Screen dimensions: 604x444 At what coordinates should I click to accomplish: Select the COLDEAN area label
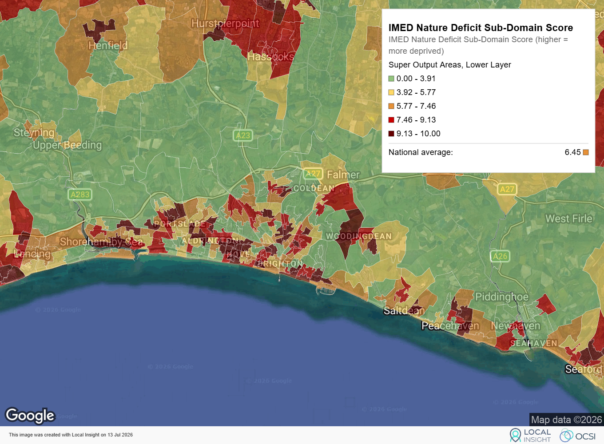pyautogui.click(x=314, y=188)
